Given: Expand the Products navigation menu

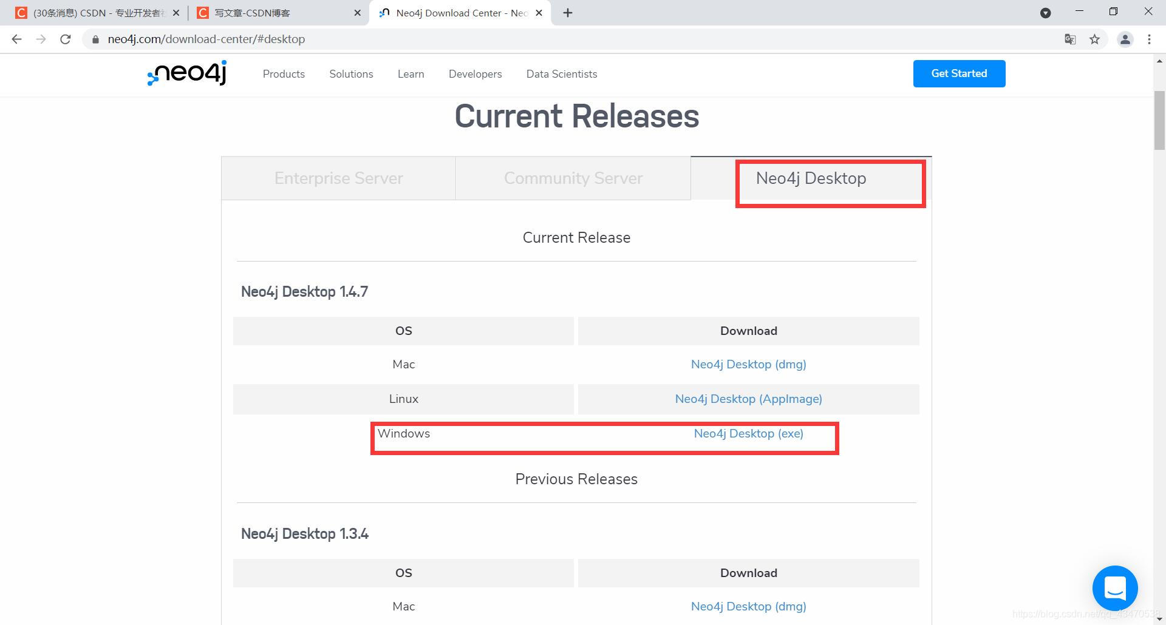Looking at the screenshot, I should [x=284, y=74].
